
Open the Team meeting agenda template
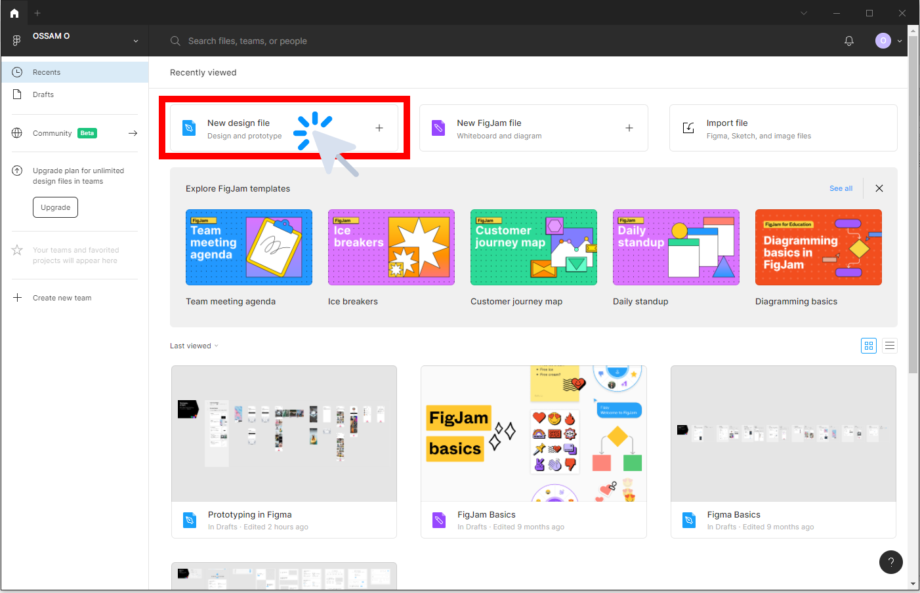coord(249,247)
